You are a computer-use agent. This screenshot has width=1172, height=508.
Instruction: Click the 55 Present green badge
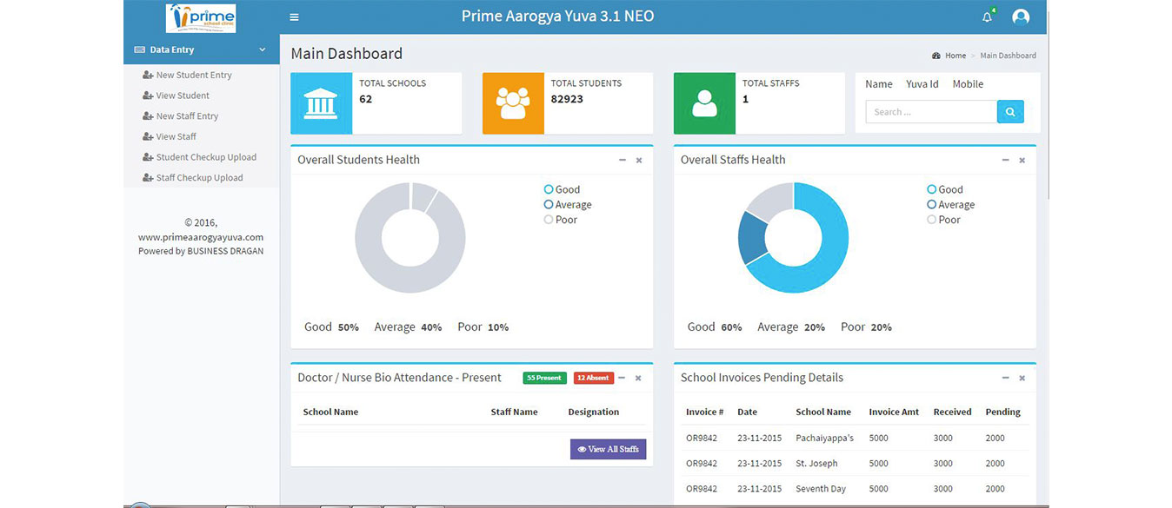pyautogui.click(x=544, y=378)
